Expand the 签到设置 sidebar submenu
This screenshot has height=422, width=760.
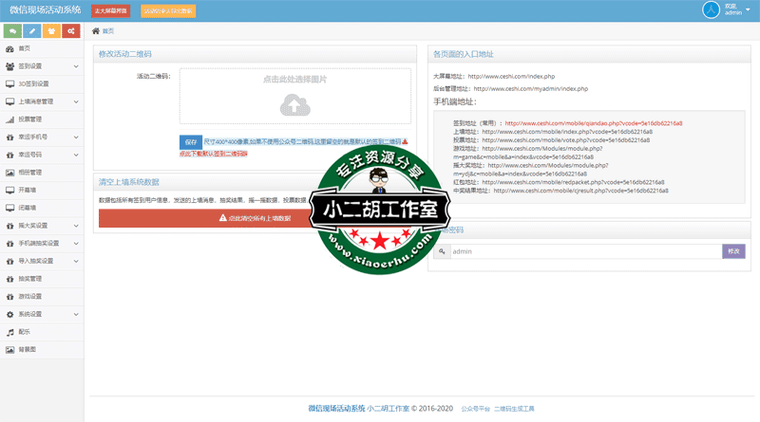coord(76,66)
